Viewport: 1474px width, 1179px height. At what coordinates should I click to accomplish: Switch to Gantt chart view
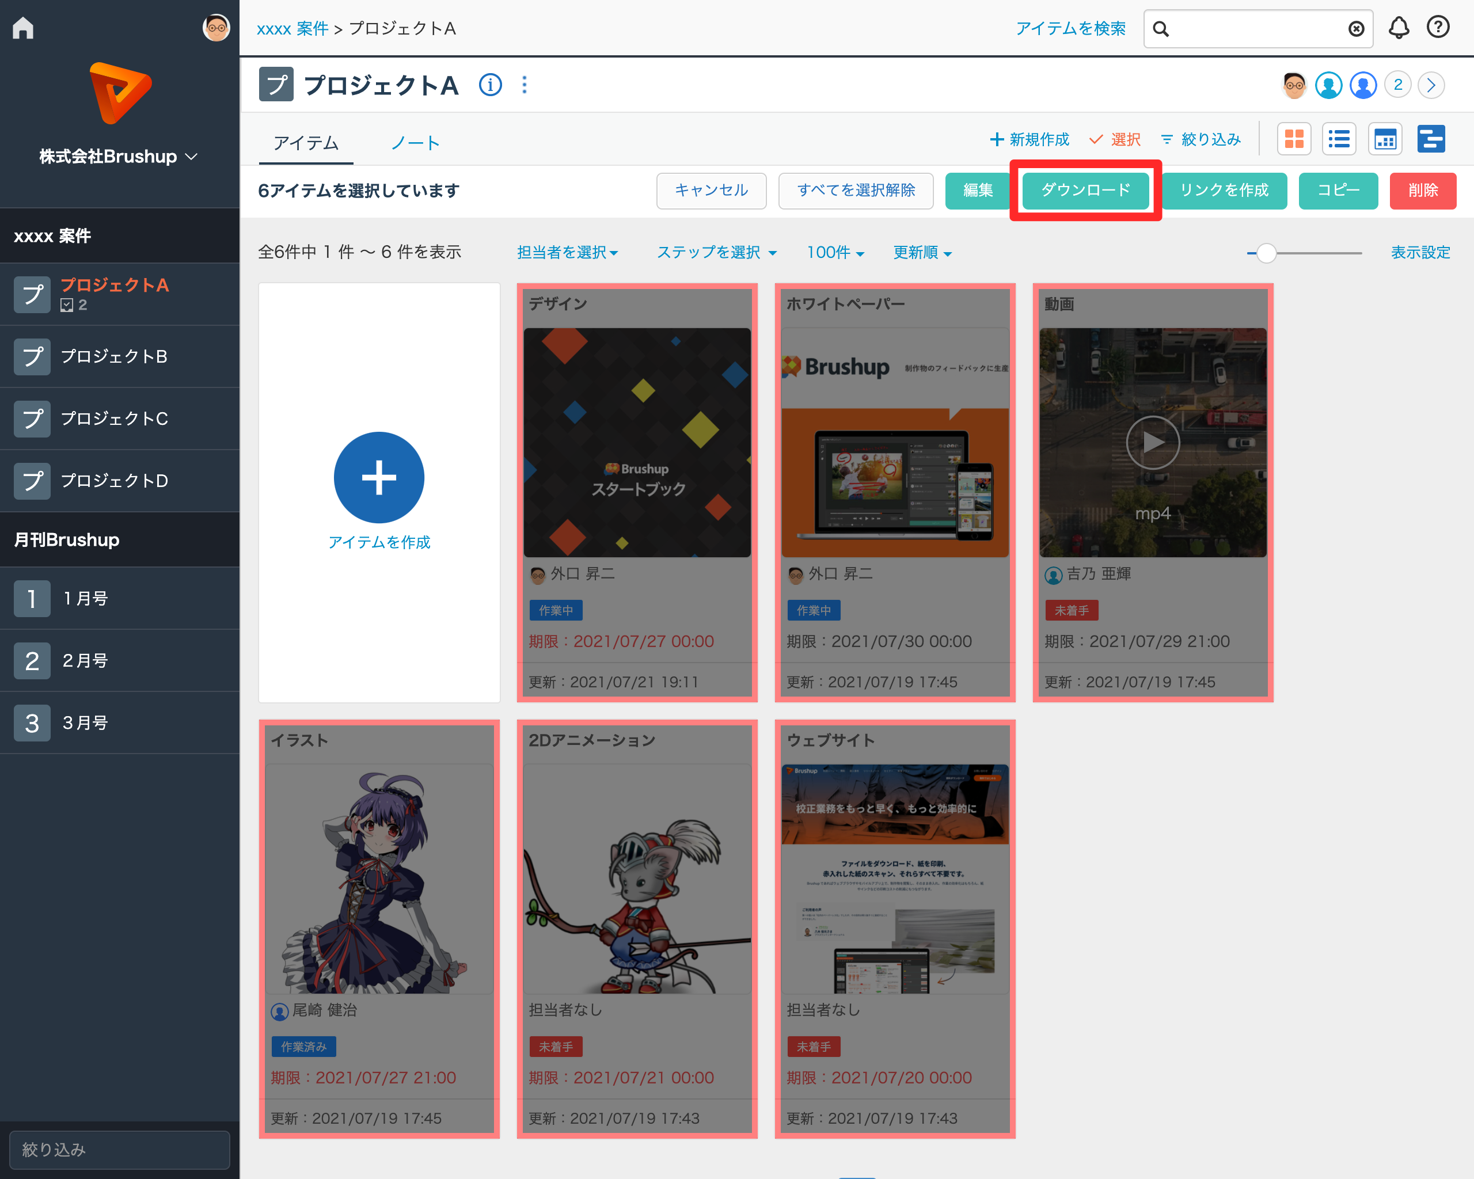pos(1431,139)
